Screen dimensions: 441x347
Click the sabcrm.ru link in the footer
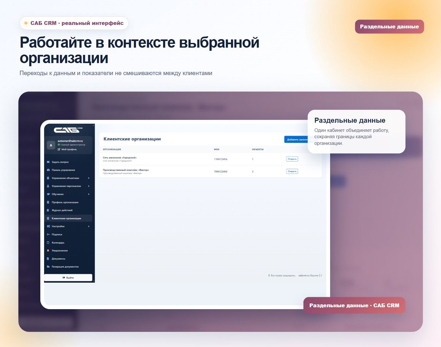pos(304,275)
